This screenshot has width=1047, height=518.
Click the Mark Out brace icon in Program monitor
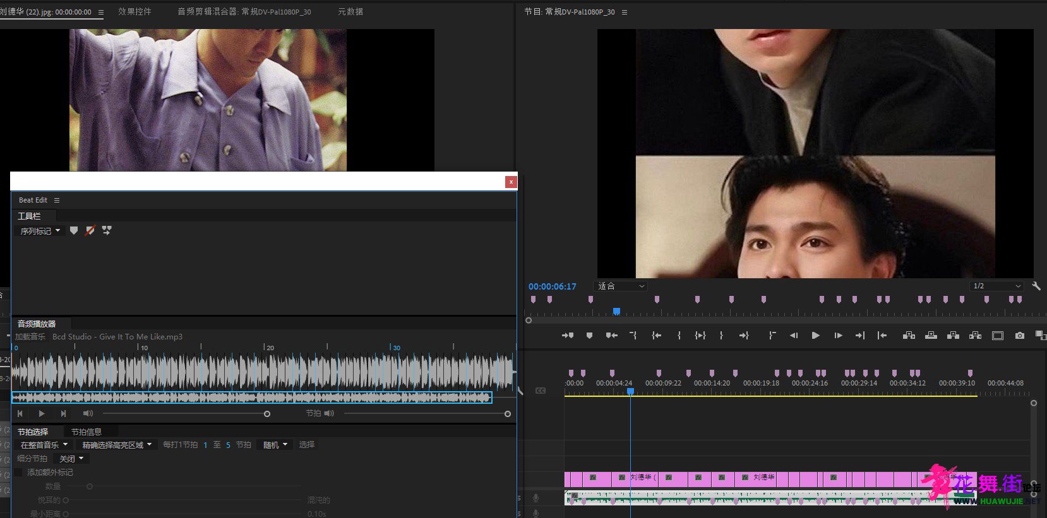721,336
